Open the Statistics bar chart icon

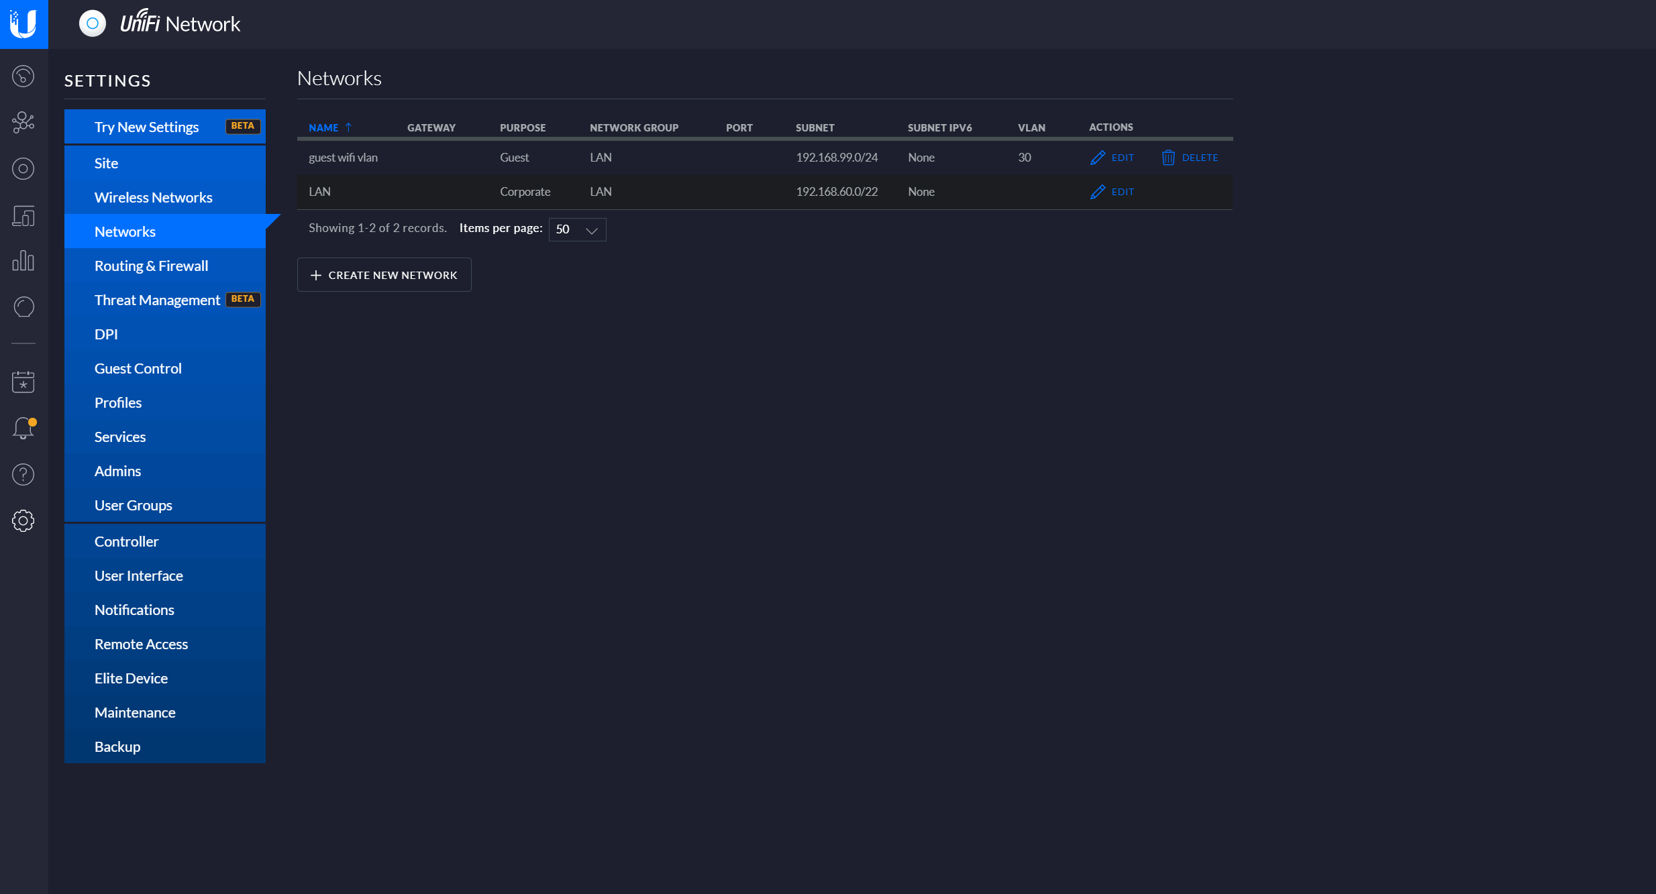click(23, 261)
